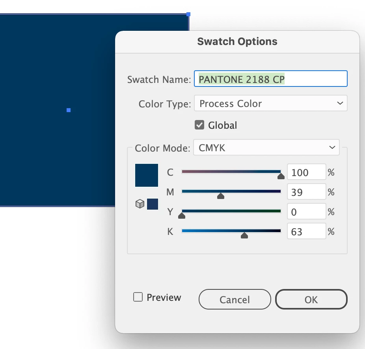Click the Y value field showing 0
Image resolution: width=365 pixels, height=349 pixels.
306,212
